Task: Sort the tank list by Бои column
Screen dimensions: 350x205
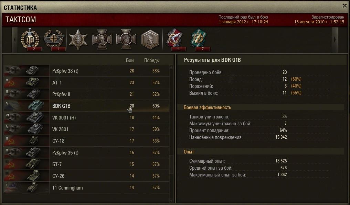Action: pos(130,60)
